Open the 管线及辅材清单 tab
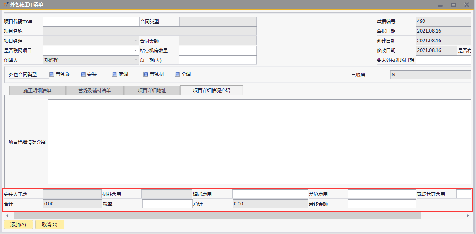The width and height of the screenshot is (476, 234). pyautogui.click(x=95, y=91)
